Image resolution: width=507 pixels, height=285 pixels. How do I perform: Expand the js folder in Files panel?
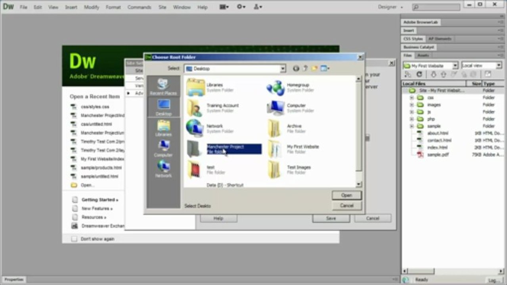coord(411,112)
